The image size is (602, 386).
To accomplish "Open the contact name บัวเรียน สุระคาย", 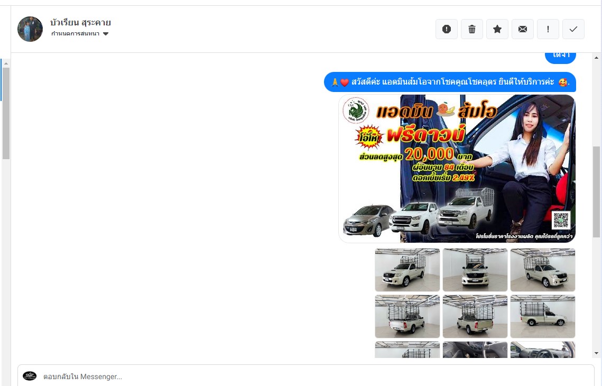I will (x=80, y=23).
